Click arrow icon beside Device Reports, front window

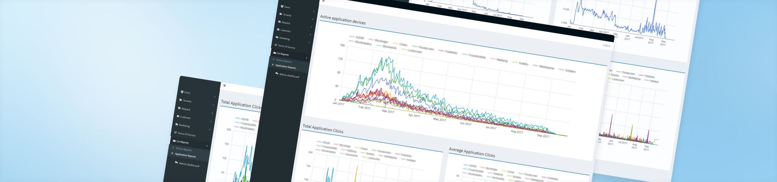[x=274, y=60]
